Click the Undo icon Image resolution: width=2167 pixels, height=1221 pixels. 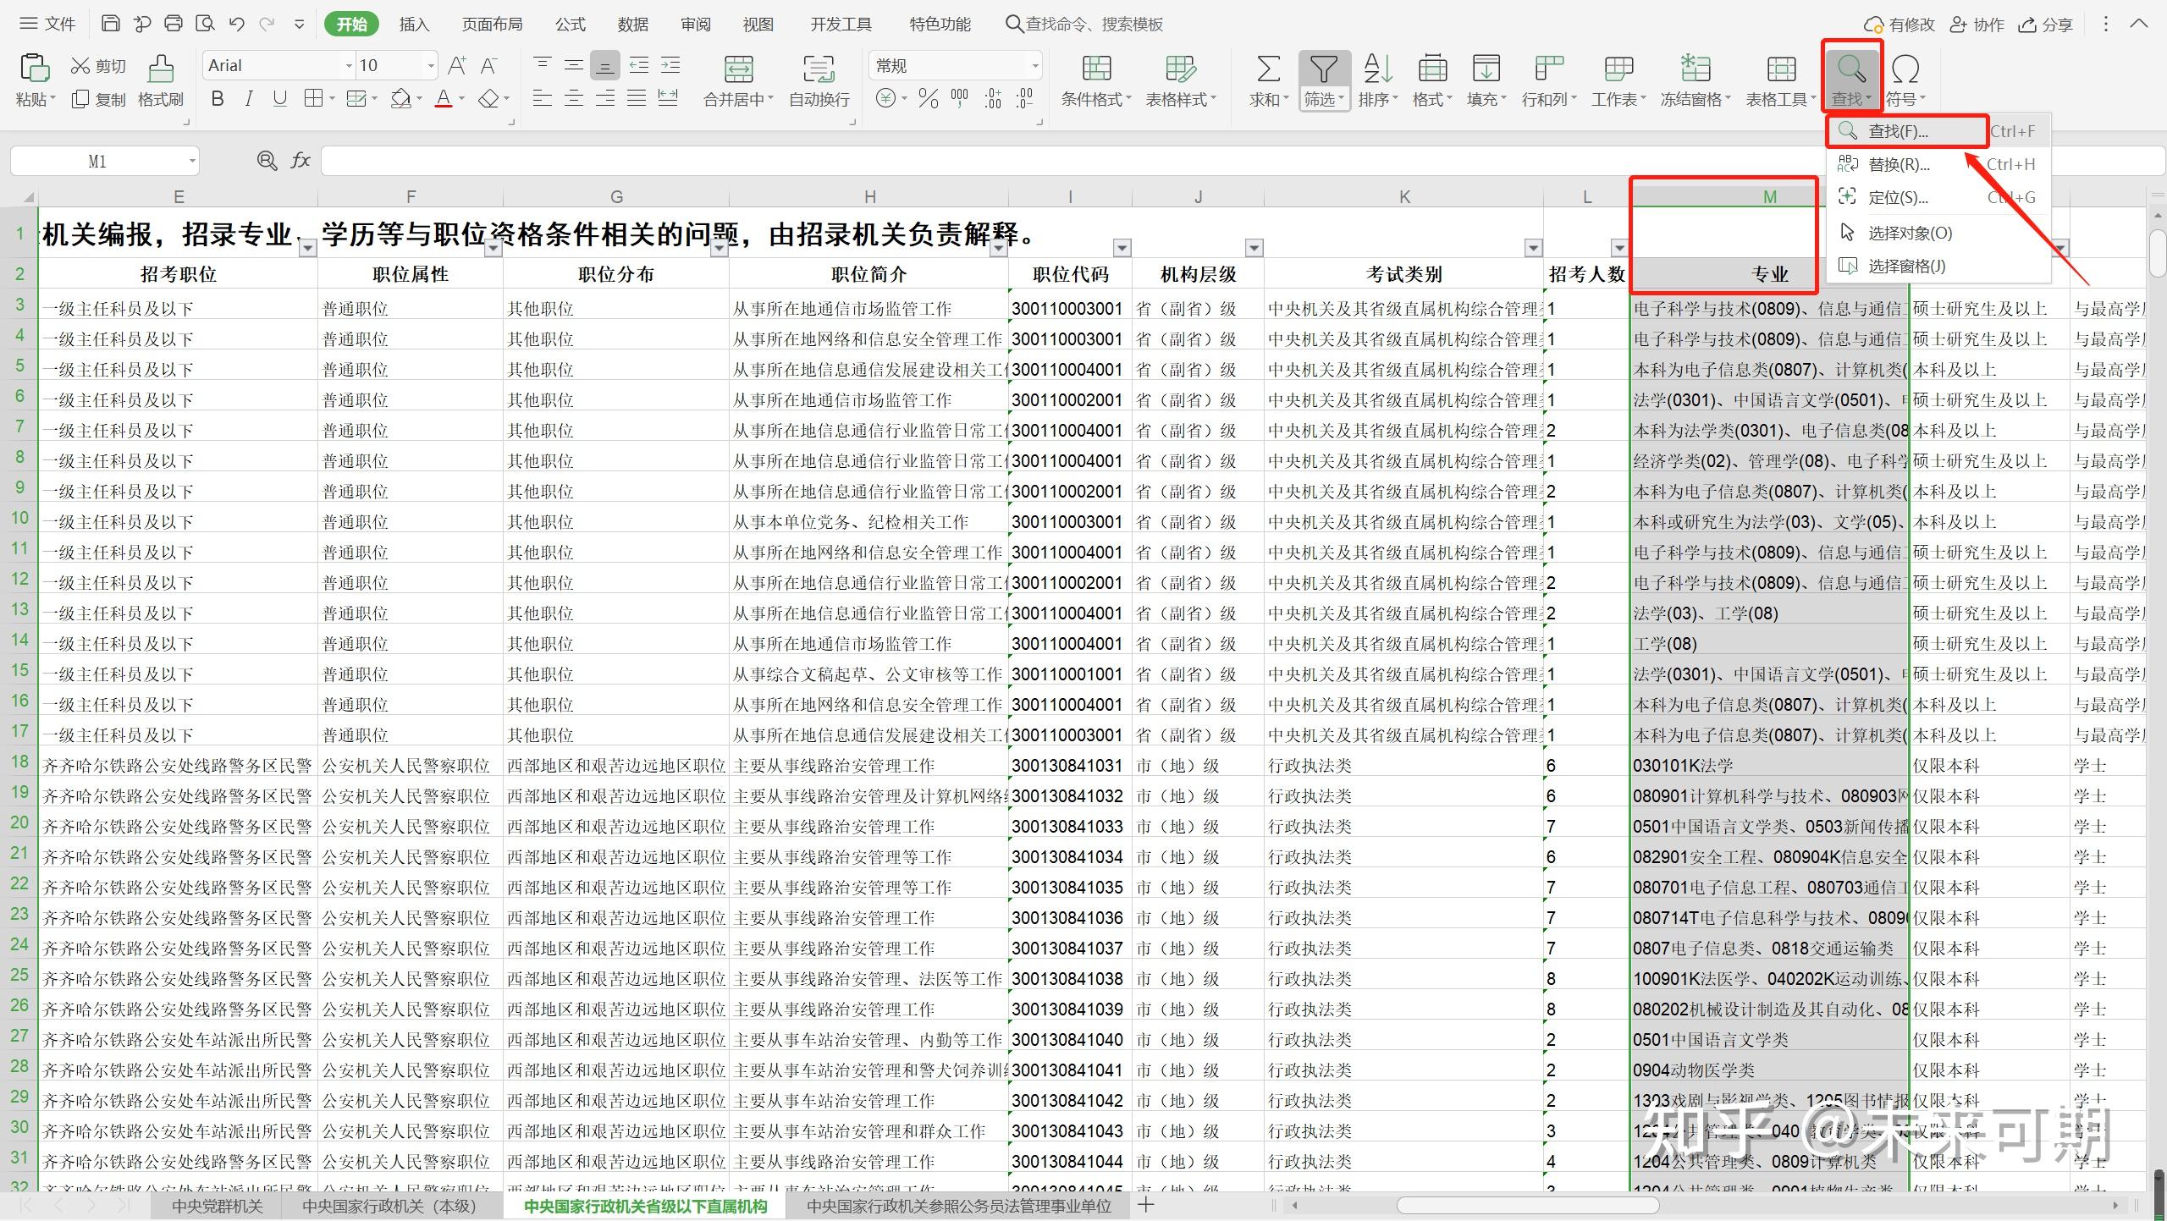tap(237, 24)
